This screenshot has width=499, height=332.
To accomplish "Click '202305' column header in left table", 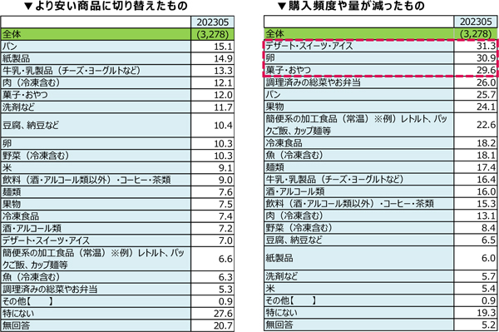I will (x=213, y=22).
